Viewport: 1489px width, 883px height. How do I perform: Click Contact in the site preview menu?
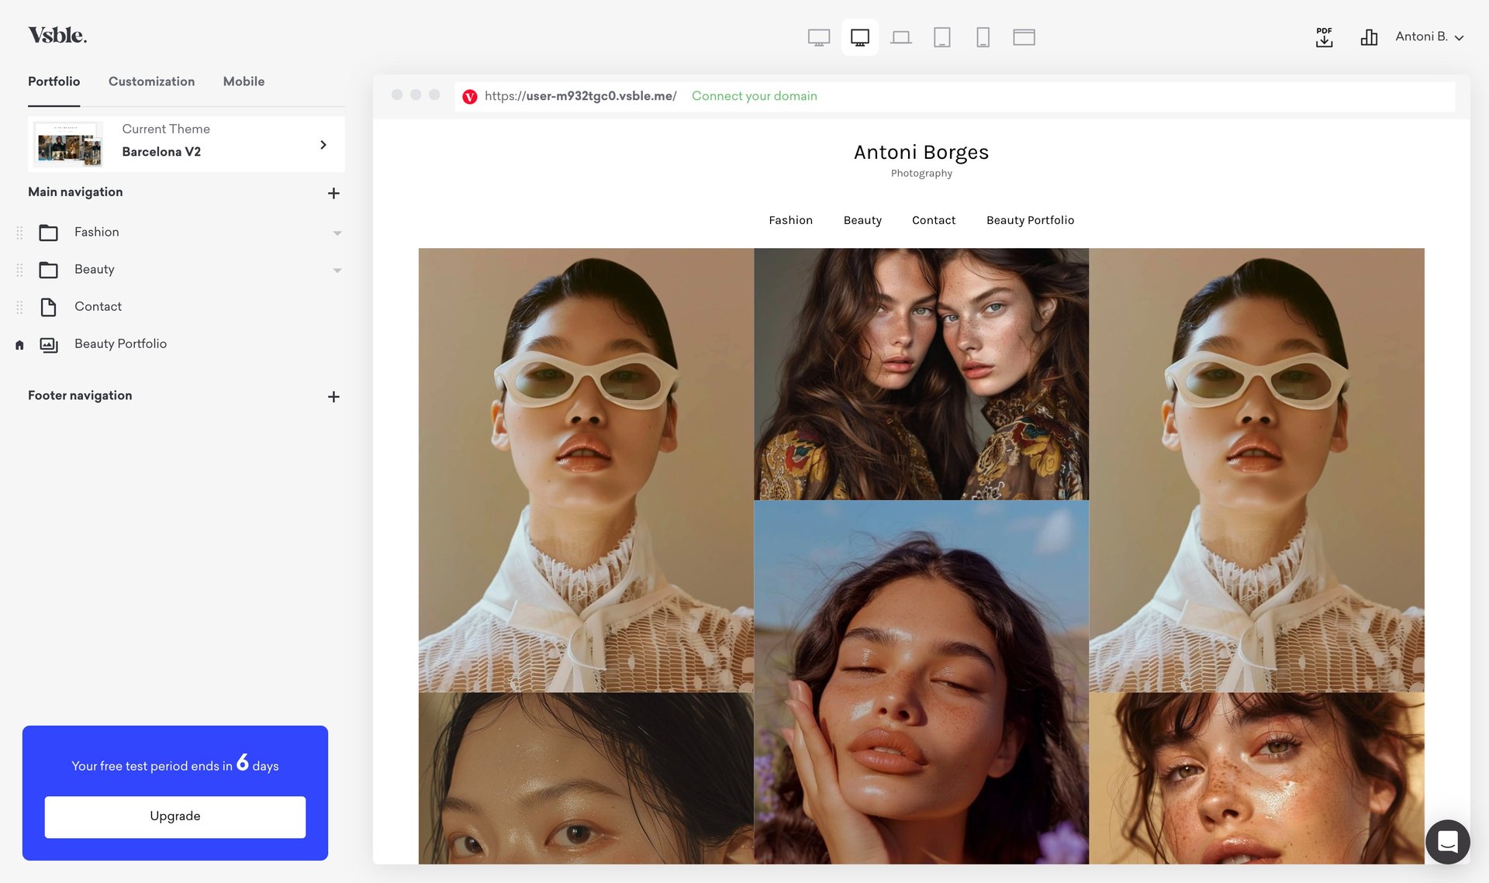pos(934,220)
